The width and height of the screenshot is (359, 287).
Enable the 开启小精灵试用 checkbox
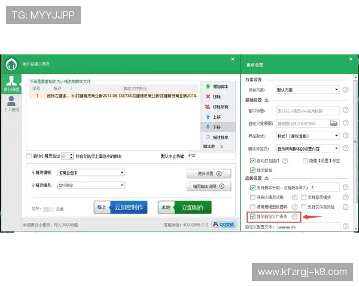(x=252, y=197)
